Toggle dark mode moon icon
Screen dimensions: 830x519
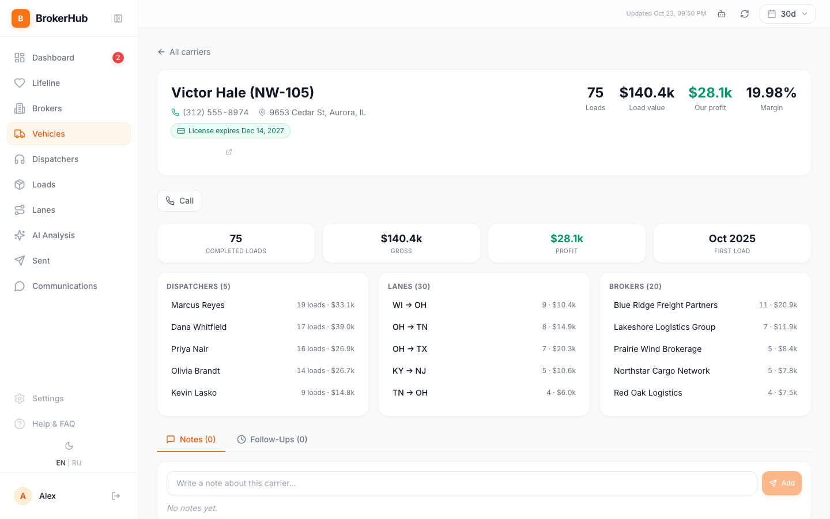69,446
